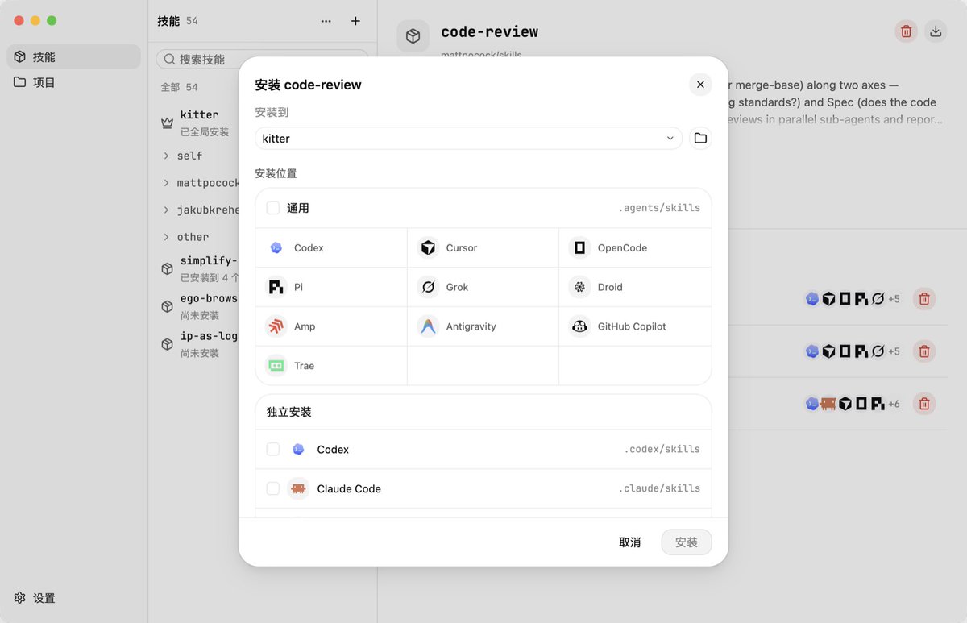Screen dimensions: 967x623
Task: Click the code-review title in detail pane
Action: click(x=490, y=32)
